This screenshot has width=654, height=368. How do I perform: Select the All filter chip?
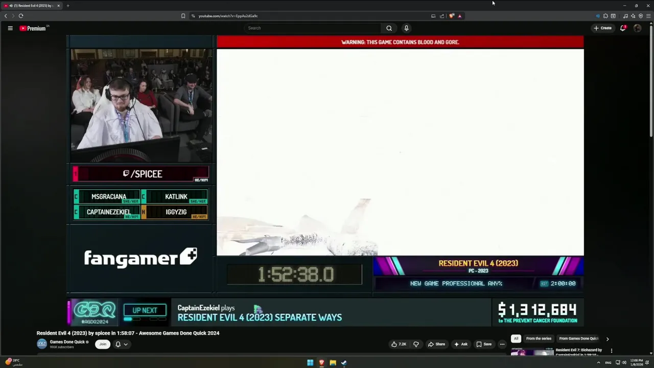(516, 338)
